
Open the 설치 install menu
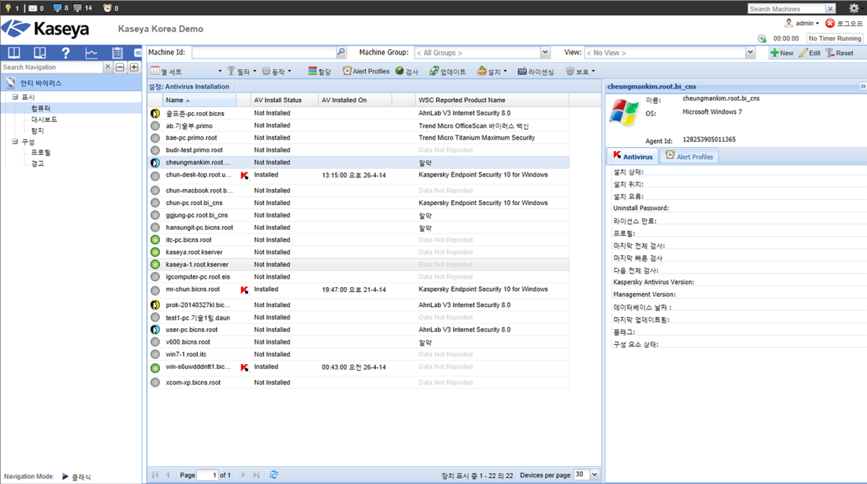492,71
